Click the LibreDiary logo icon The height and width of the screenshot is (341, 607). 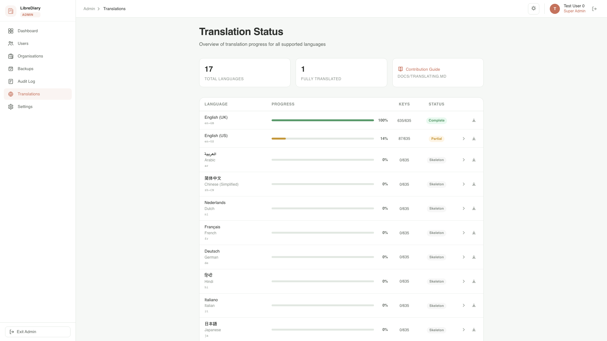click(x=11, y=11)
